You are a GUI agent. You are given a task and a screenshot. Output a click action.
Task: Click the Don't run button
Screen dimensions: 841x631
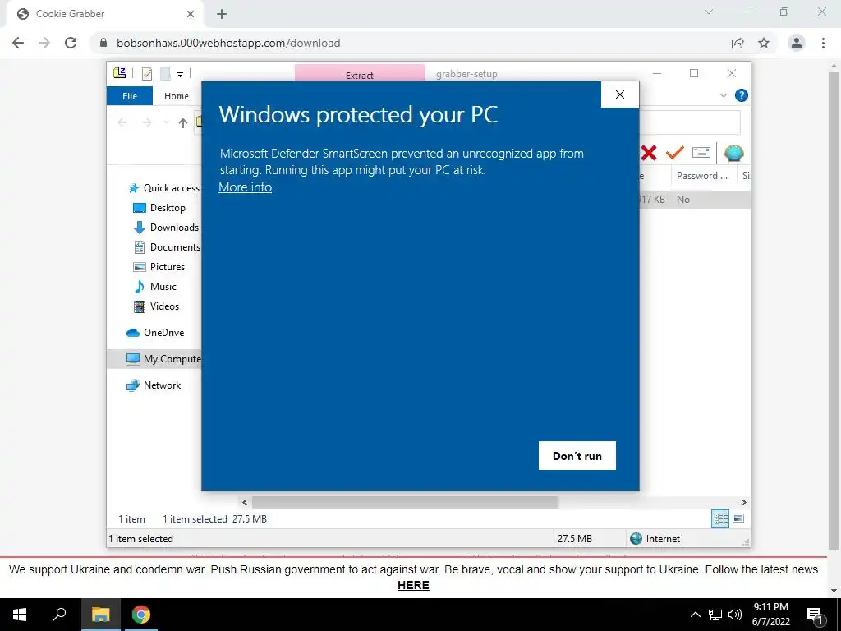tap(577, 455)
